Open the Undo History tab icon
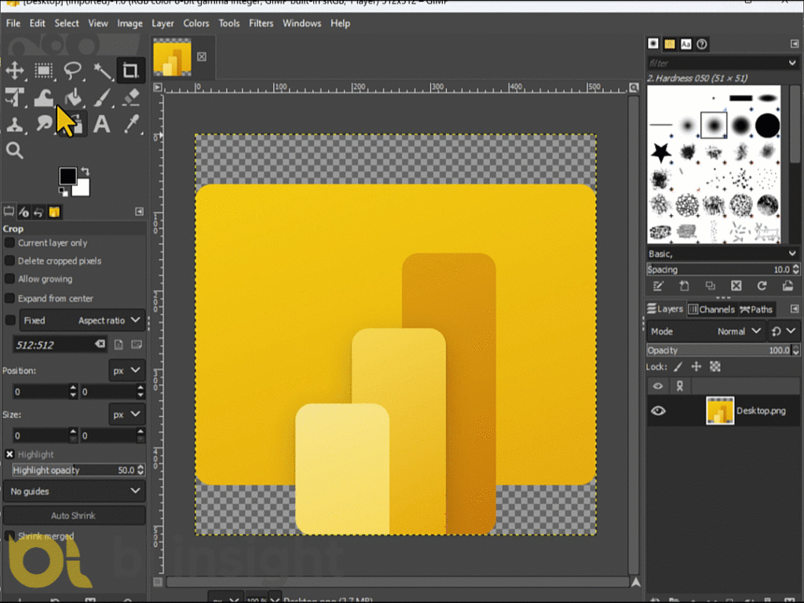804x603 pixels. (x=38, y=212)
